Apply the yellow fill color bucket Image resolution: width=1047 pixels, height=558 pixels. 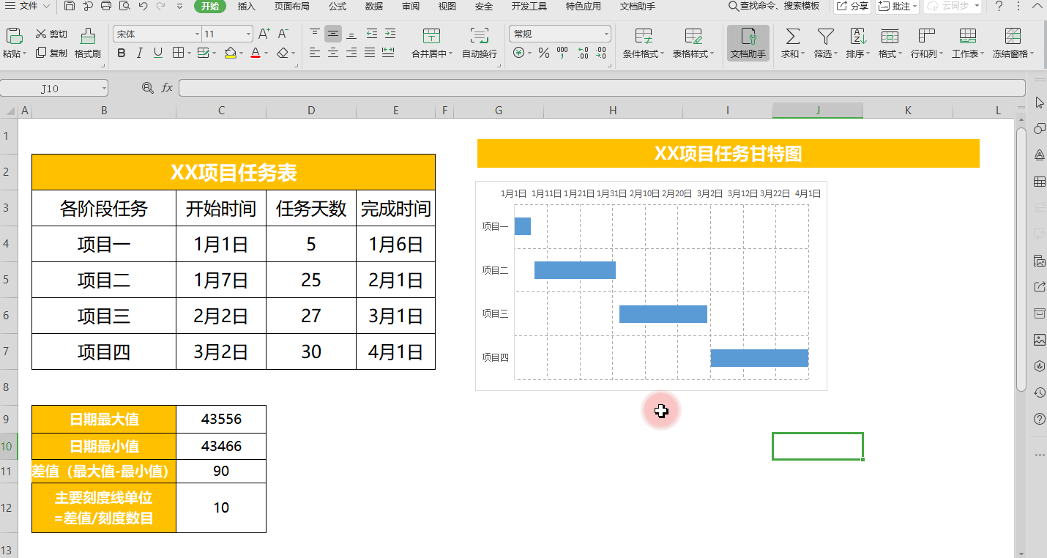[231, 53]
